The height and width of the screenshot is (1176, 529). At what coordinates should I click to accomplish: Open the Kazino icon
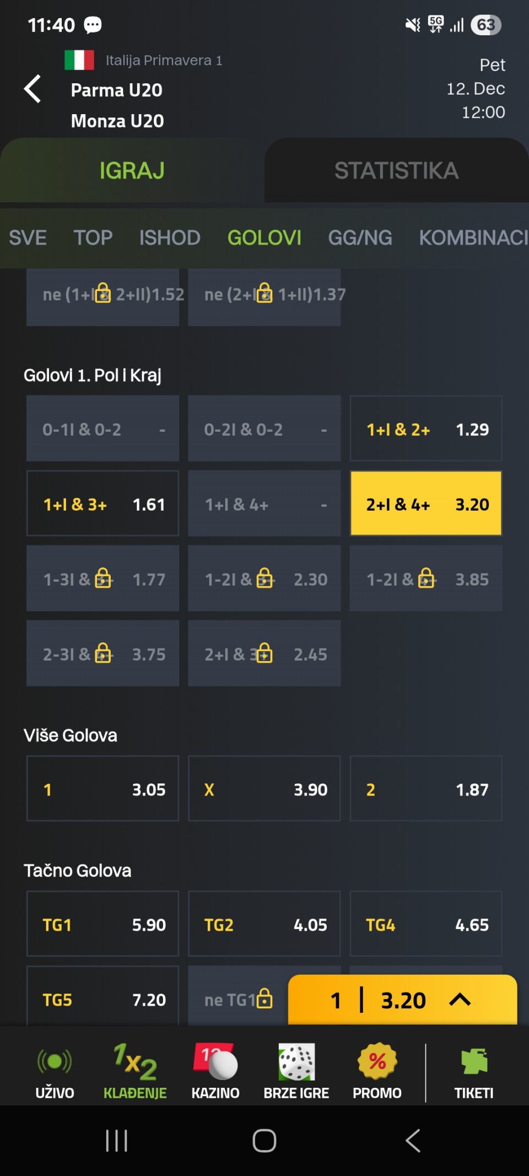pyautogui.click(x=215, y=1062)
